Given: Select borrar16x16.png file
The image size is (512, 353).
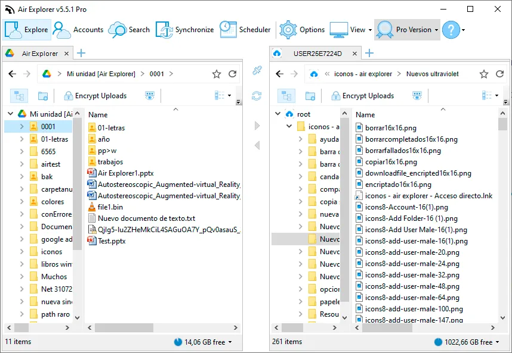Looking at the screenshot, I should tap(390, 128).
